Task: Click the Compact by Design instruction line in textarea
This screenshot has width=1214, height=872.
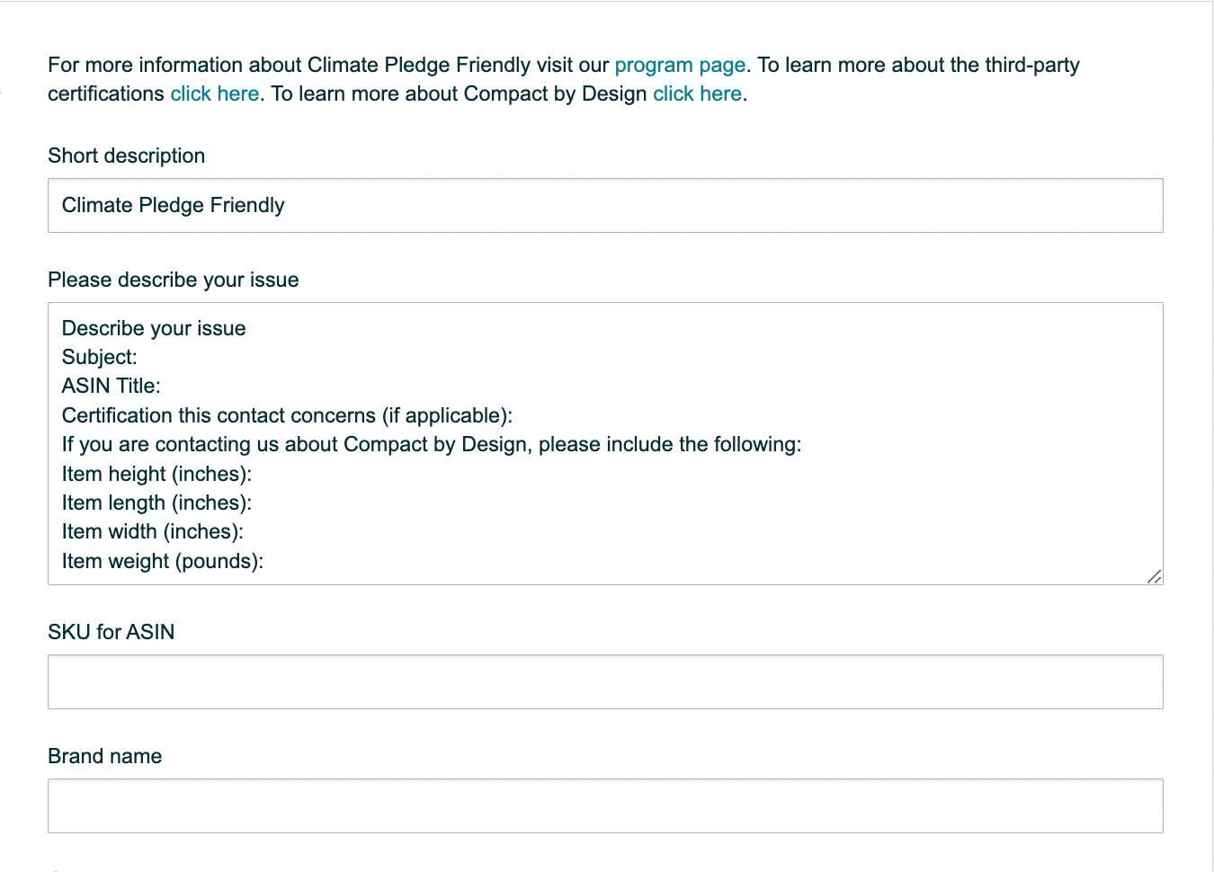Action: (x=432, y=444)
